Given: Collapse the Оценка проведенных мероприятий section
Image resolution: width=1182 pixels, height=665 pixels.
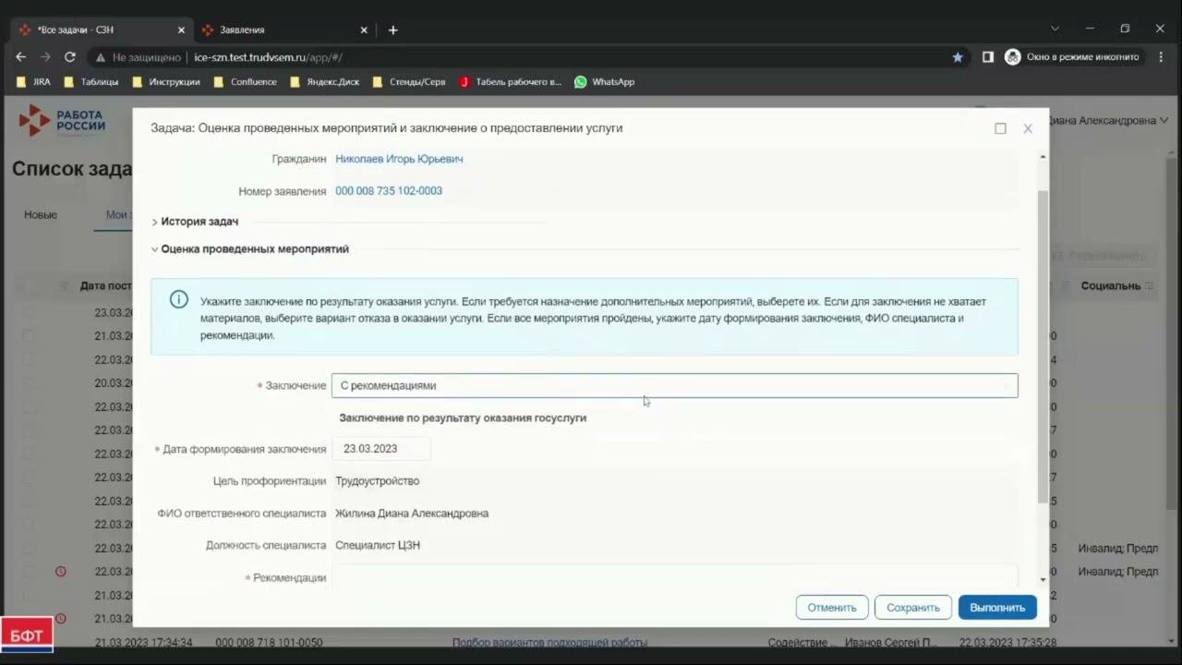Looking at the screenshot, I should [x=250, y=249].
